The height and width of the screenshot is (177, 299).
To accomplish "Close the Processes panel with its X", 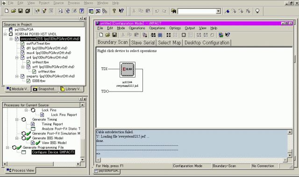I will pos(85,99).
